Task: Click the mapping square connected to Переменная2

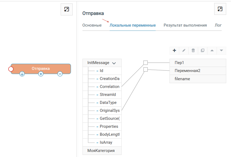Action: (x=146, y=70)
